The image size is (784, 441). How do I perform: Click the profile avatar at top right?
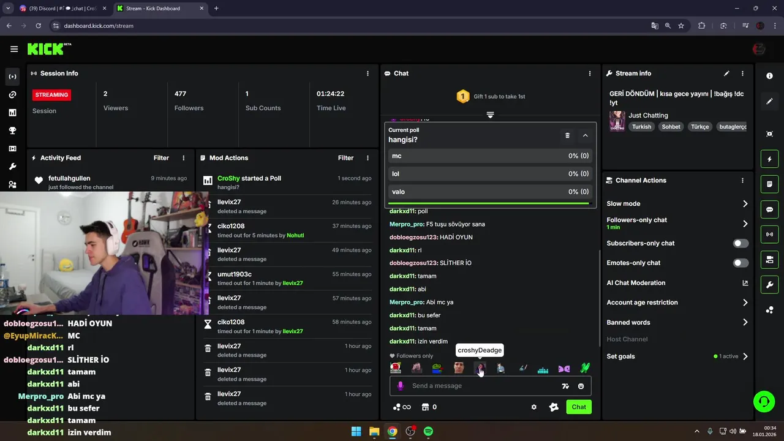click(x=758, y=49)
